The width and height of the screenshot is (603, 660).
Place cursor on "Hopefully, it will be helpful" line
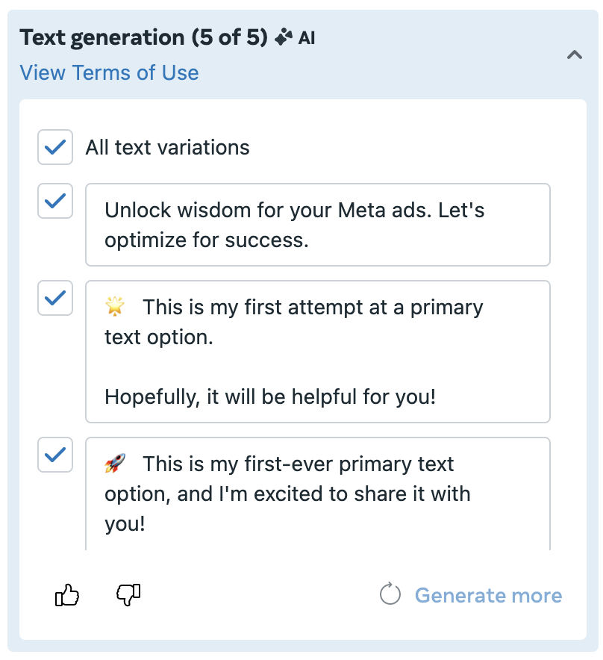click(x=270, y=396)
